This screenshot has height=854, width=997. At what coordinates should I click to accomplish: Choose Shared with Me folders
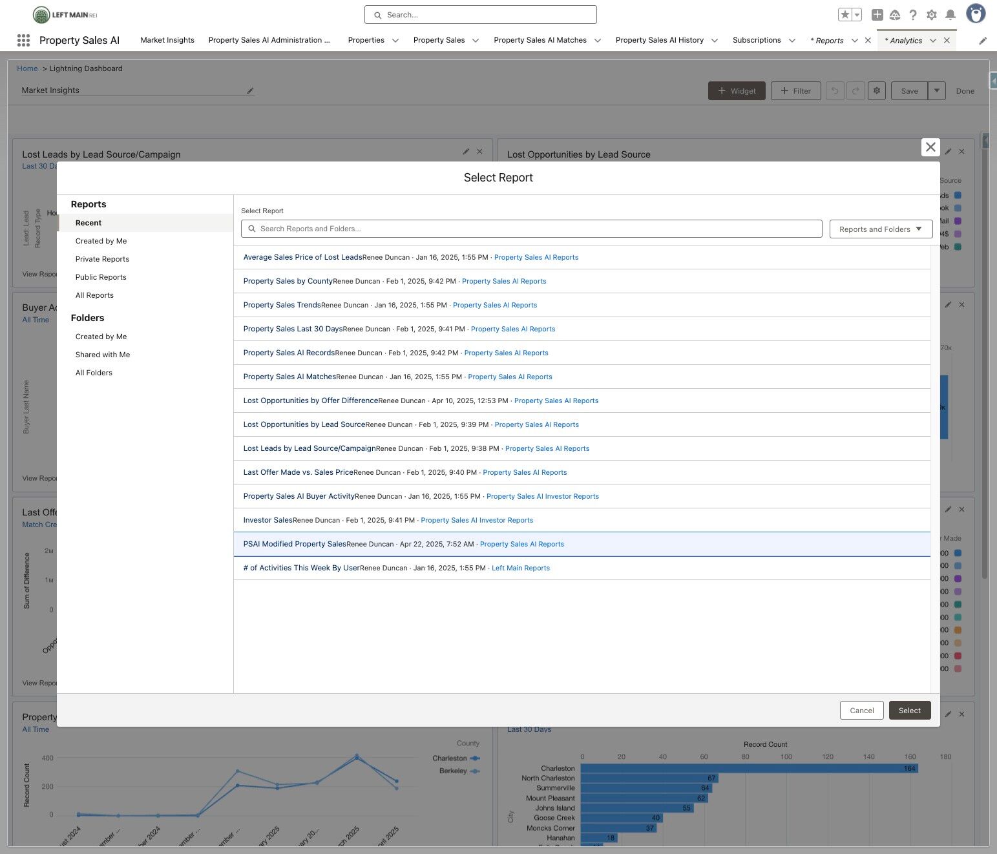pos(103,355)
